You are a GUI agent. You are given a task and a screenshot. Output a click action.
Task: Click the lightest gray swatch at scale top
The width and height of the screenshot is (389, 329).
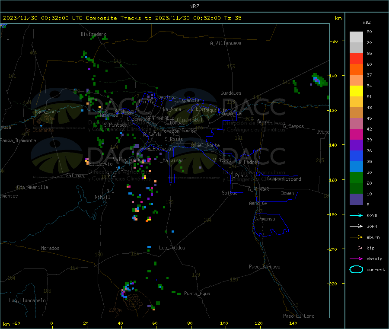pos(356,37)
